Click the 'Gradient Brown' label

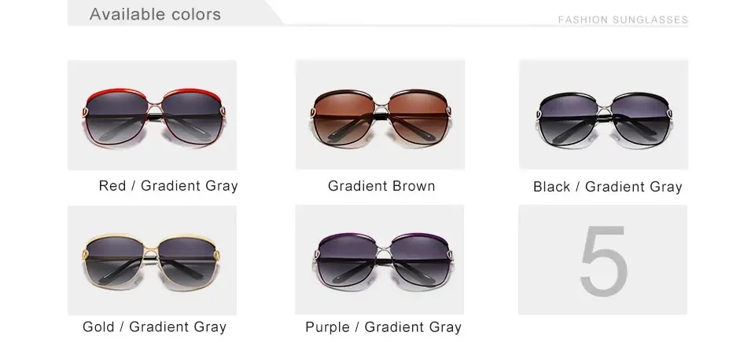click(x=381, y=186)
